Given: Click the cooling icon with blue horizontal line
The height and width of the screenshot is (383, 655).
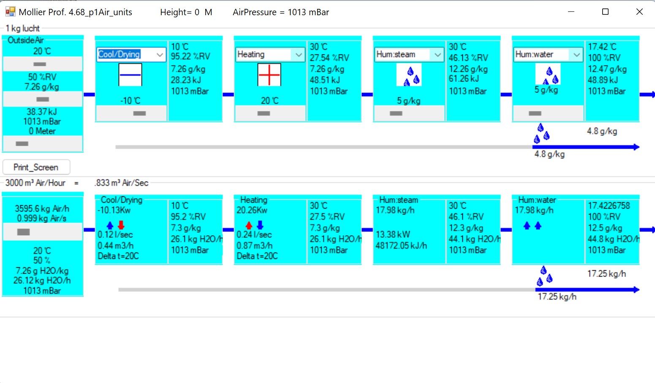Looking at the screenshot, I should tap(130, 75).
